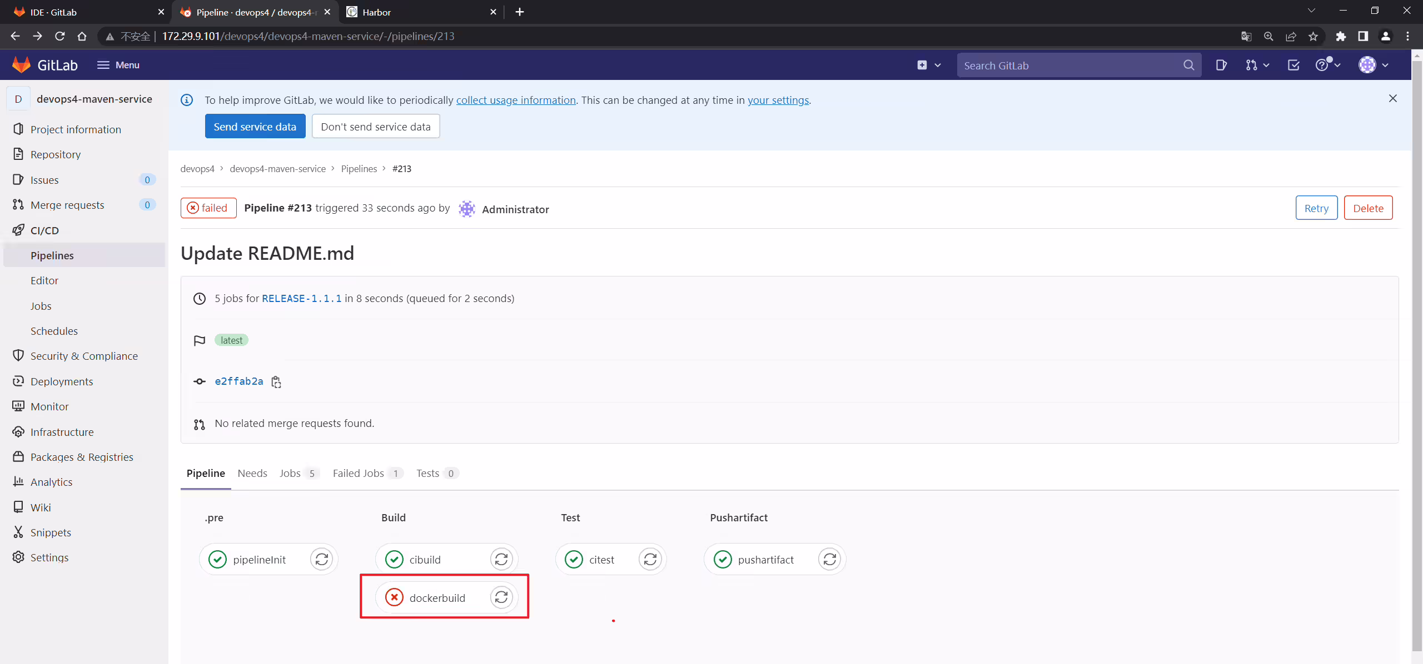Open Analytics in sidebar
Viewport: 1423px width, 664px height.
click(x=84, y=481)
